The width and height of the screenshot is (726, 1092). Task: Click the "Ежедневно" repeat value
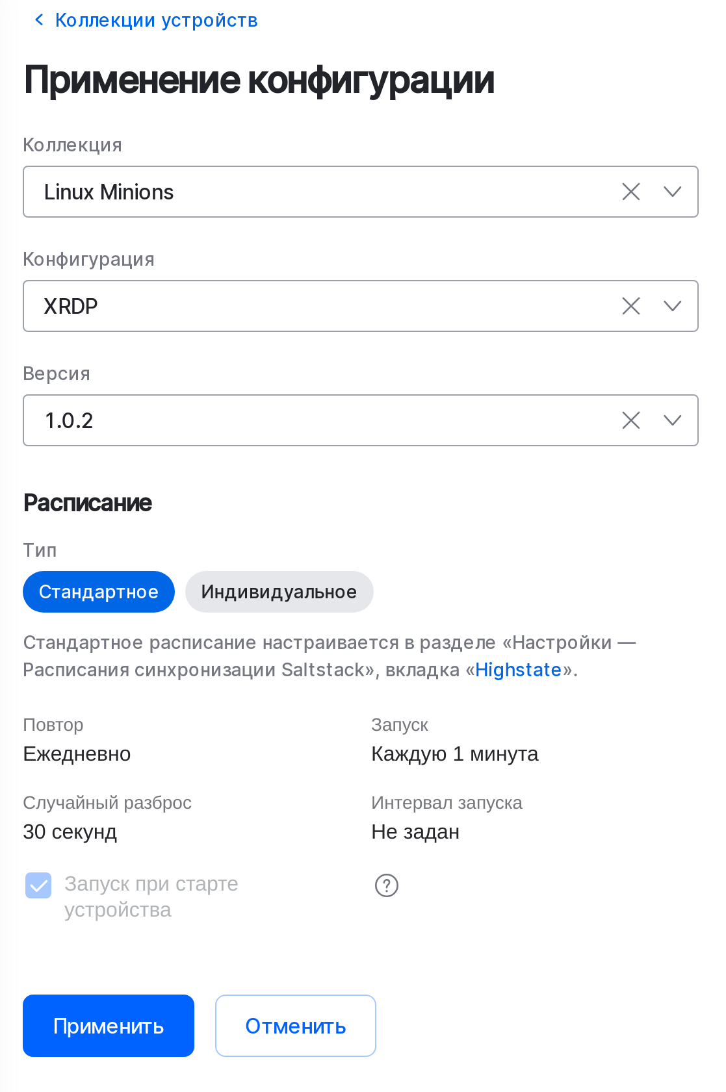(x=77, y=754)
